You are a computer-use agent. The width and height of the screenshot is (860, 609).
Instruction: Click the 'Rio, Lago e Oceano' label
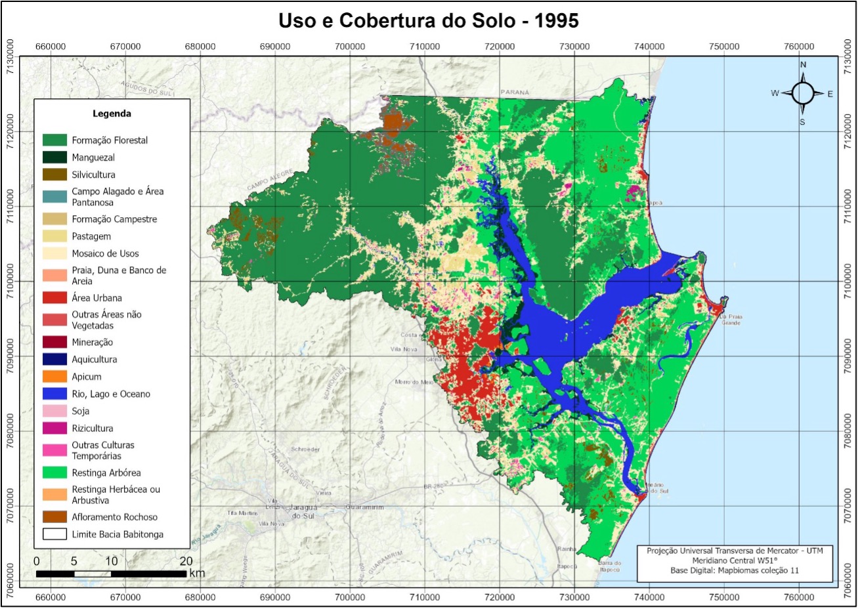(x=111, y=394)
